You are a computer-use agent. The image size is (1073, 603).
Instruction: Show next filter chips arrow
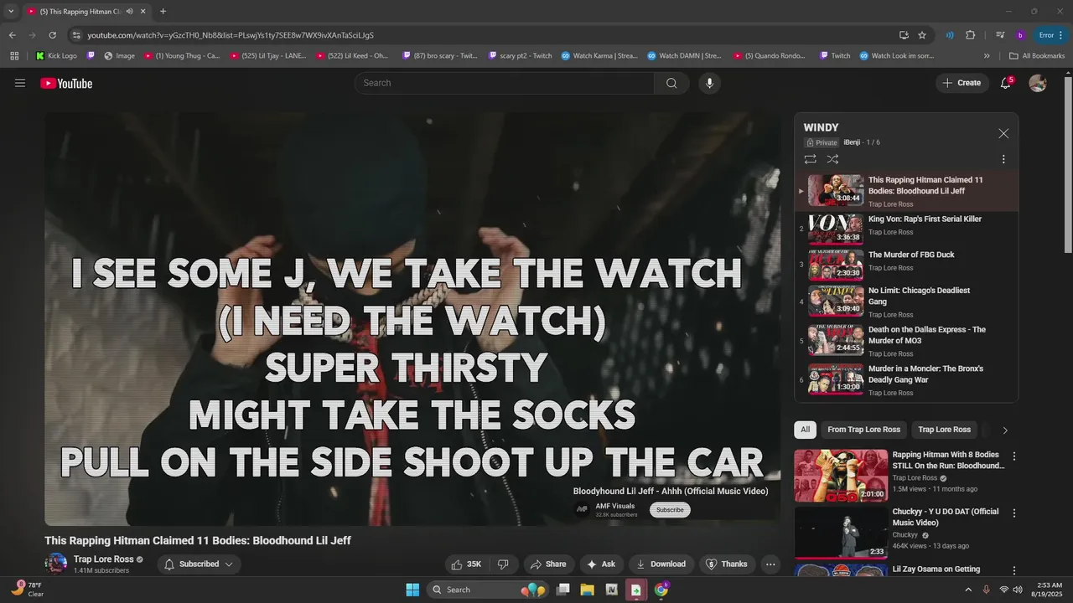[x=1005, y=430]
